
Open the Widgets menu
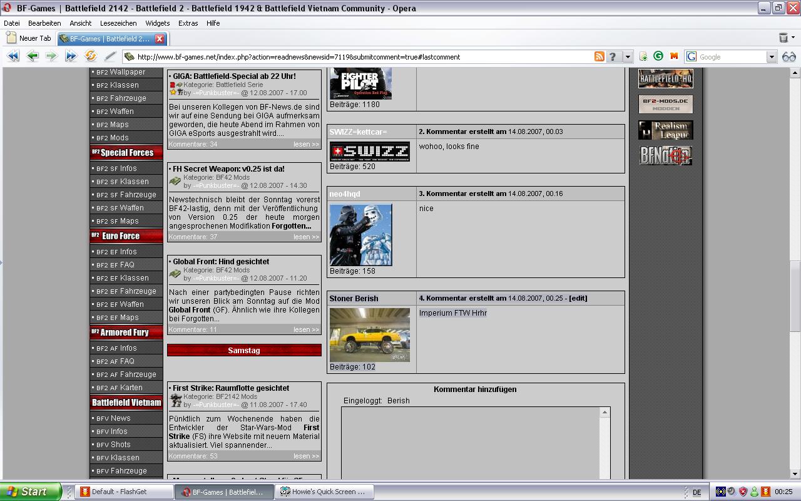pyautogui.click(x=157, y=23)
